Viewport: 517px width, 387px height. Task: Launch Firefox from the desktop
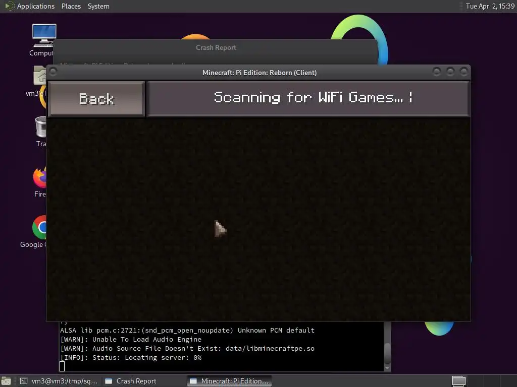pos(40,182)
